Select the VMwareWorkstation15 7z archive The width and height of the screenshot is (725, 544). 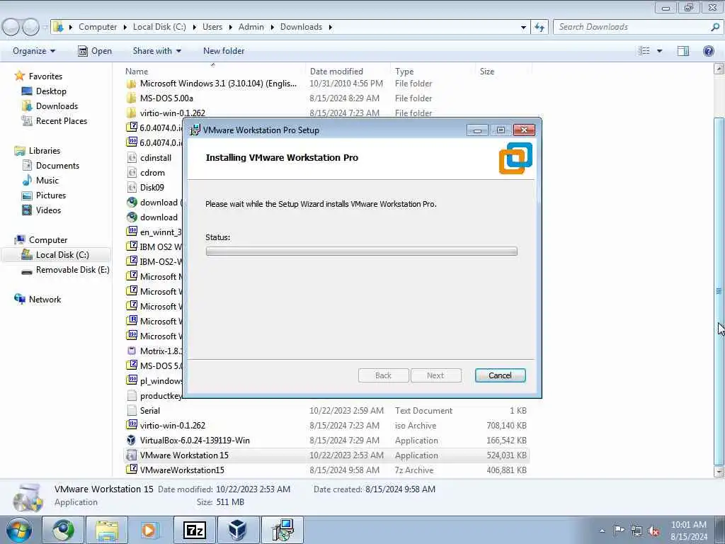182,470
